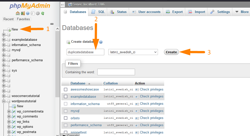The image size is (250, 136).
Task: Open the snippettest database link
Action: 79,132
